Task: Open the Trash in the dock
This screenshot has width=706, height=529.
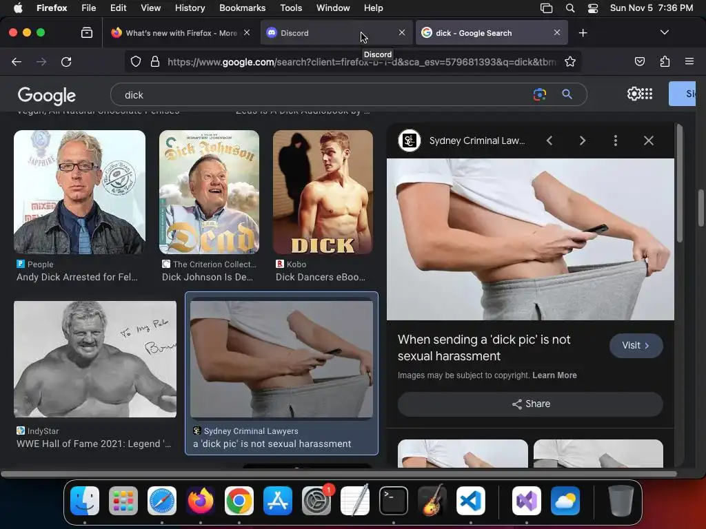Action: [621, 501]
